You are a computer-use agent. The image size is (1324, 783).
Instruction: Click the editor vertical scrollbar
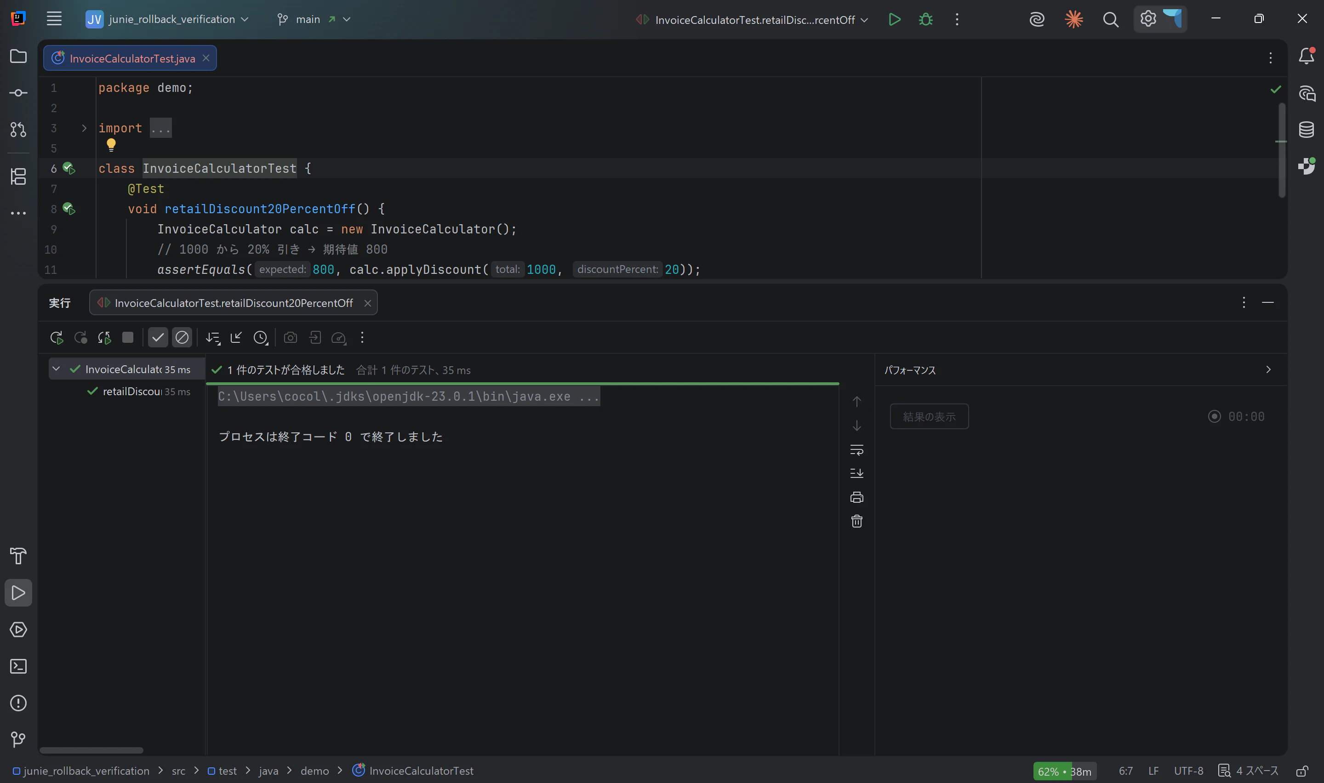[1281, 150]
